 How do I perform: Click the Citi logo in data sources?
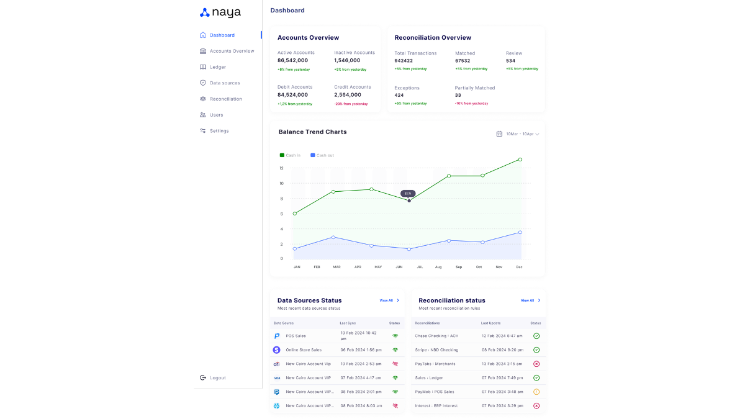click(x=277, y=364)
